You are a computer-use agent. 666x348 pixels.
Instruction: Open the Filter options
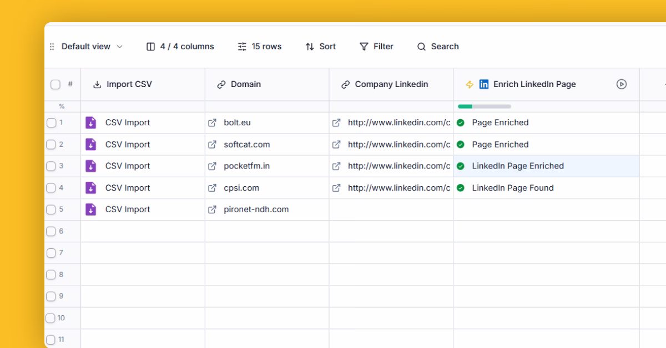376,47
